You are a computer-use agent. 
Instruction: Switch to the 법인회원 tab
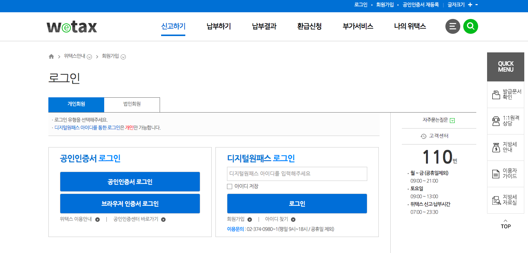point(132,104)
